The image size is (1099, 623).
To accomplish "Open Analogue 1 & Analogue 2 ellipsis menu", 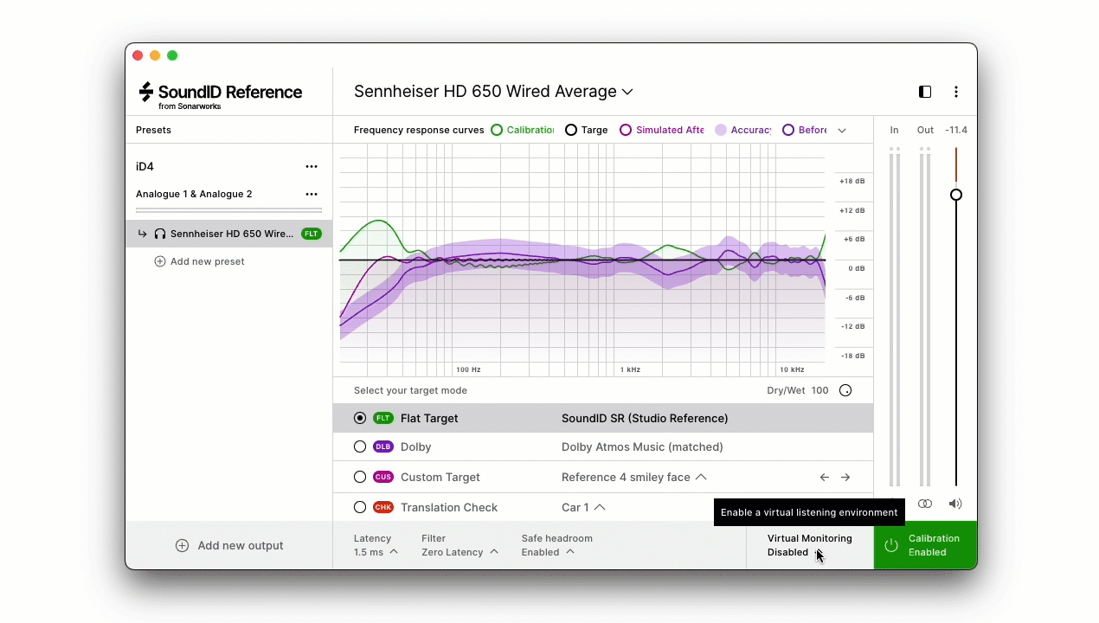I will click(x=312, y=194).
